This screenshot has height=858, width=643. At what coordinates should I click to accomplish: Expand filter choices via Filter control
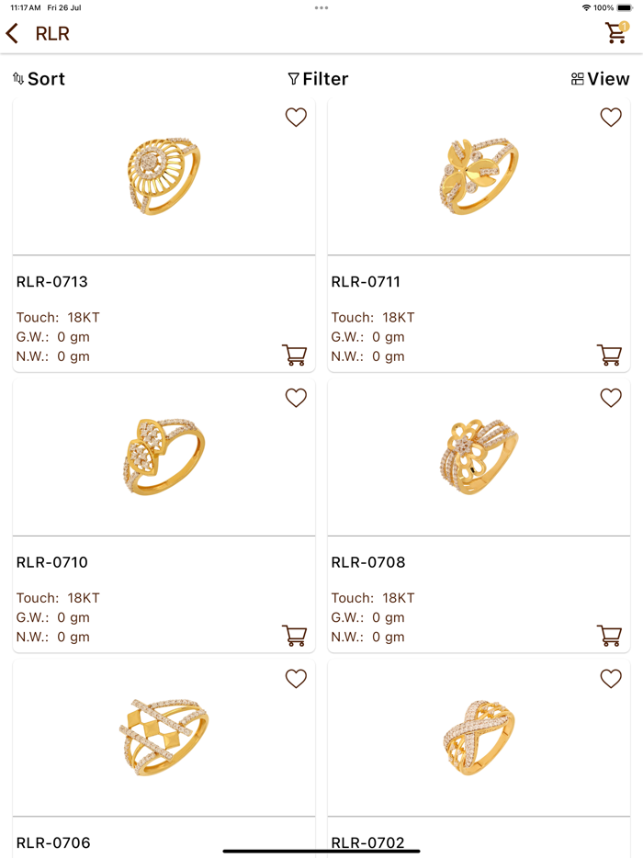(317, 79)
